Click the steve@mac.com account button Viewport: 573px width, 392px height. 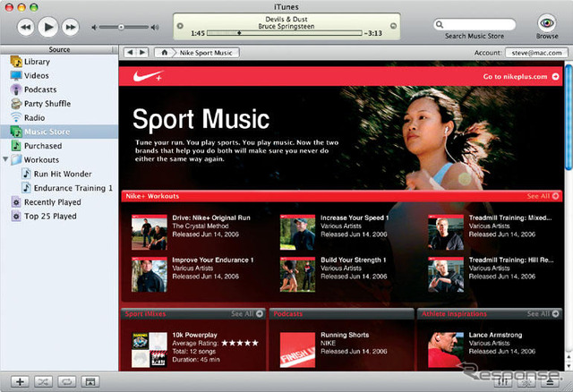tap(536, 53)
